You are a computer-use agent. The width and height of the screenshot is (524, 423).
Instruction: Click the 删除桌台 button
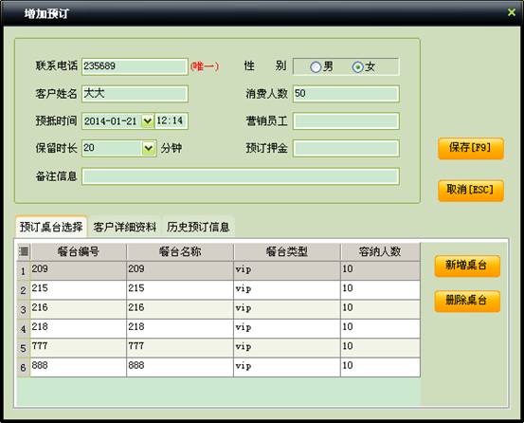click(467, 301)
